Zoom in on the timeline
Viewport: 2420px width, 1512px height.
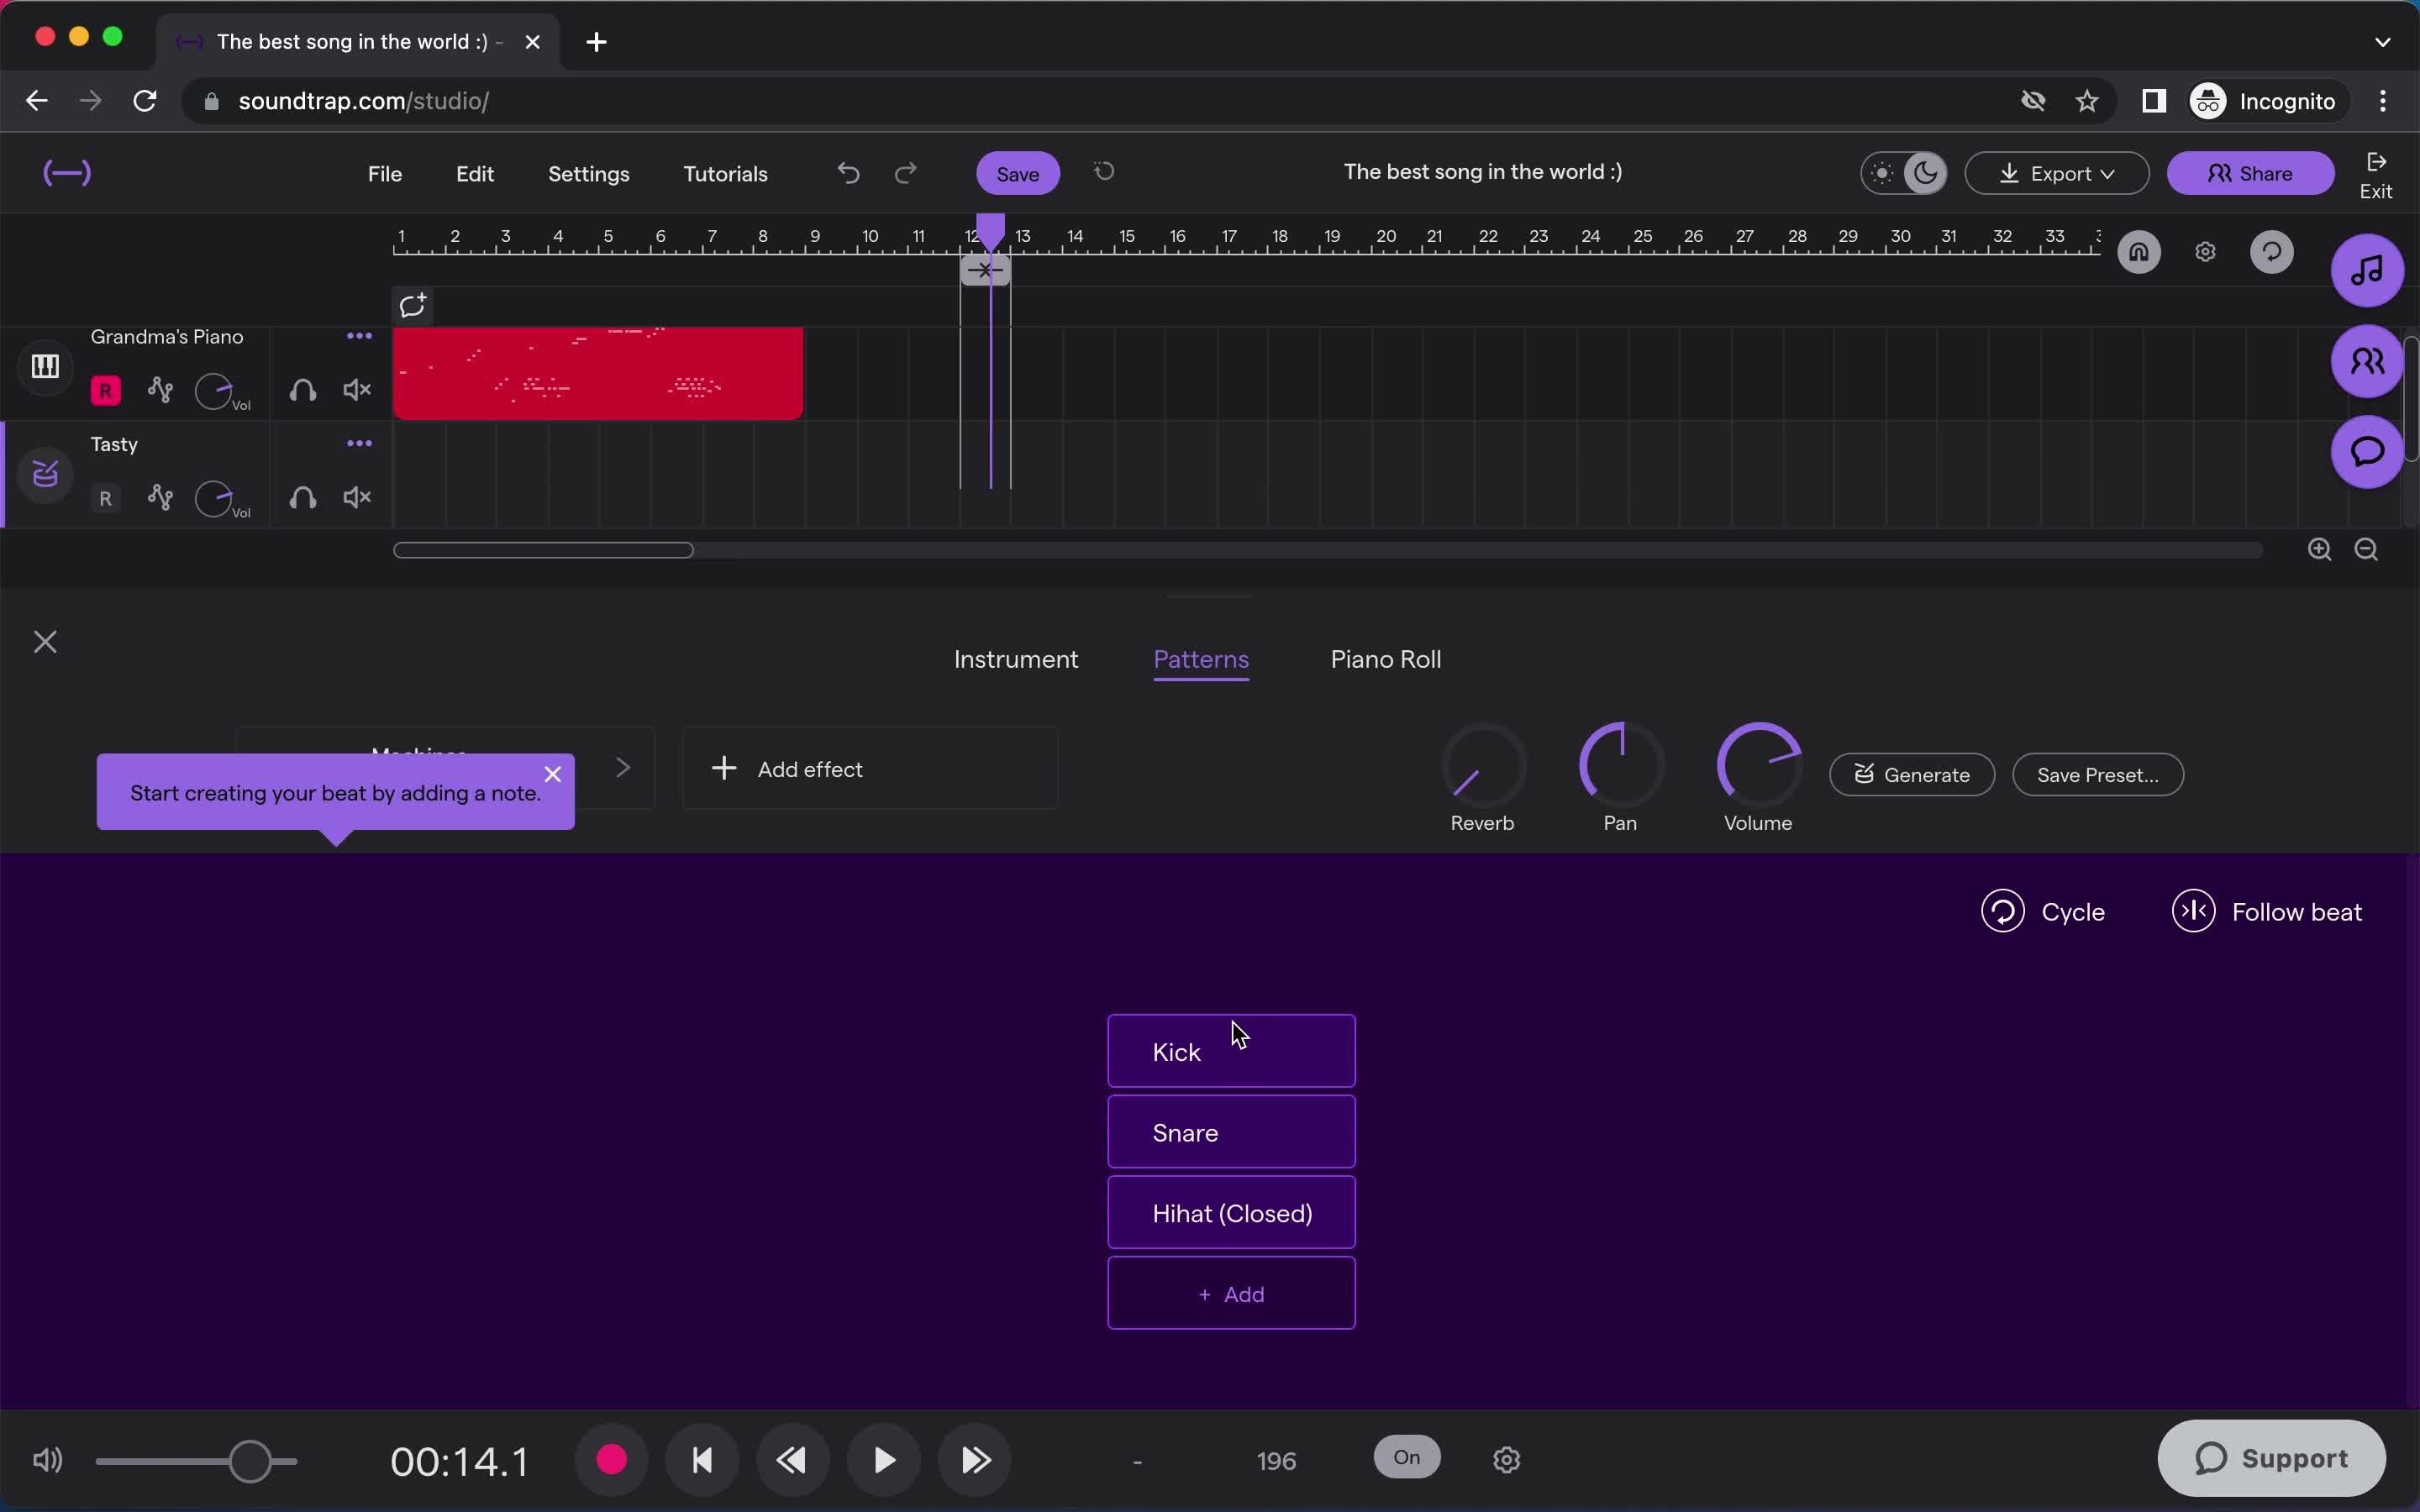[x=2319, y=549]
